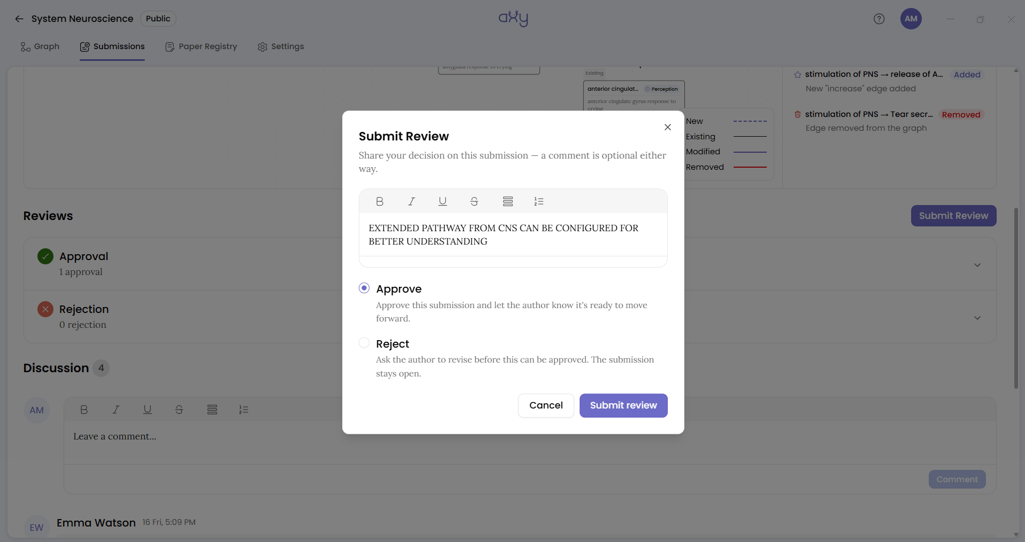Toggle bold in the Discussion comment toolbar
Viewport: 1025px width, 542px height.
click(84, 410)
